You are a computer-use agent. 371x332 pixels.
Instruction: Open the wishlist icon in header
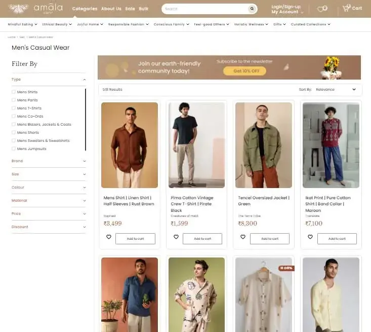(x=321, y=9)
